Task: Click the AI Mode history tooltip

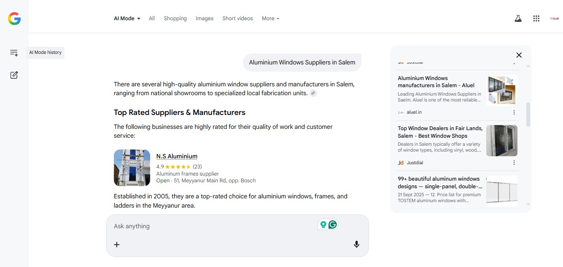Action: click(46, 53)
